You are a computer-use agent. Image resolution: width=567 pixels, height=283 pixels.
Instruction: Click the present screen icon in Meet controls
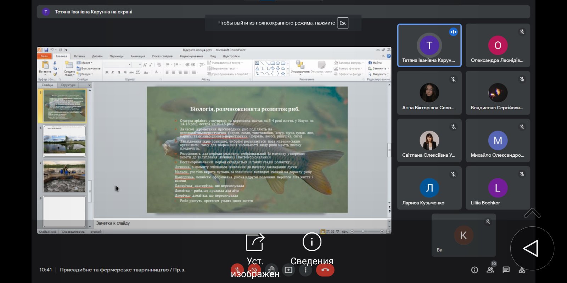tap(288, 270)
